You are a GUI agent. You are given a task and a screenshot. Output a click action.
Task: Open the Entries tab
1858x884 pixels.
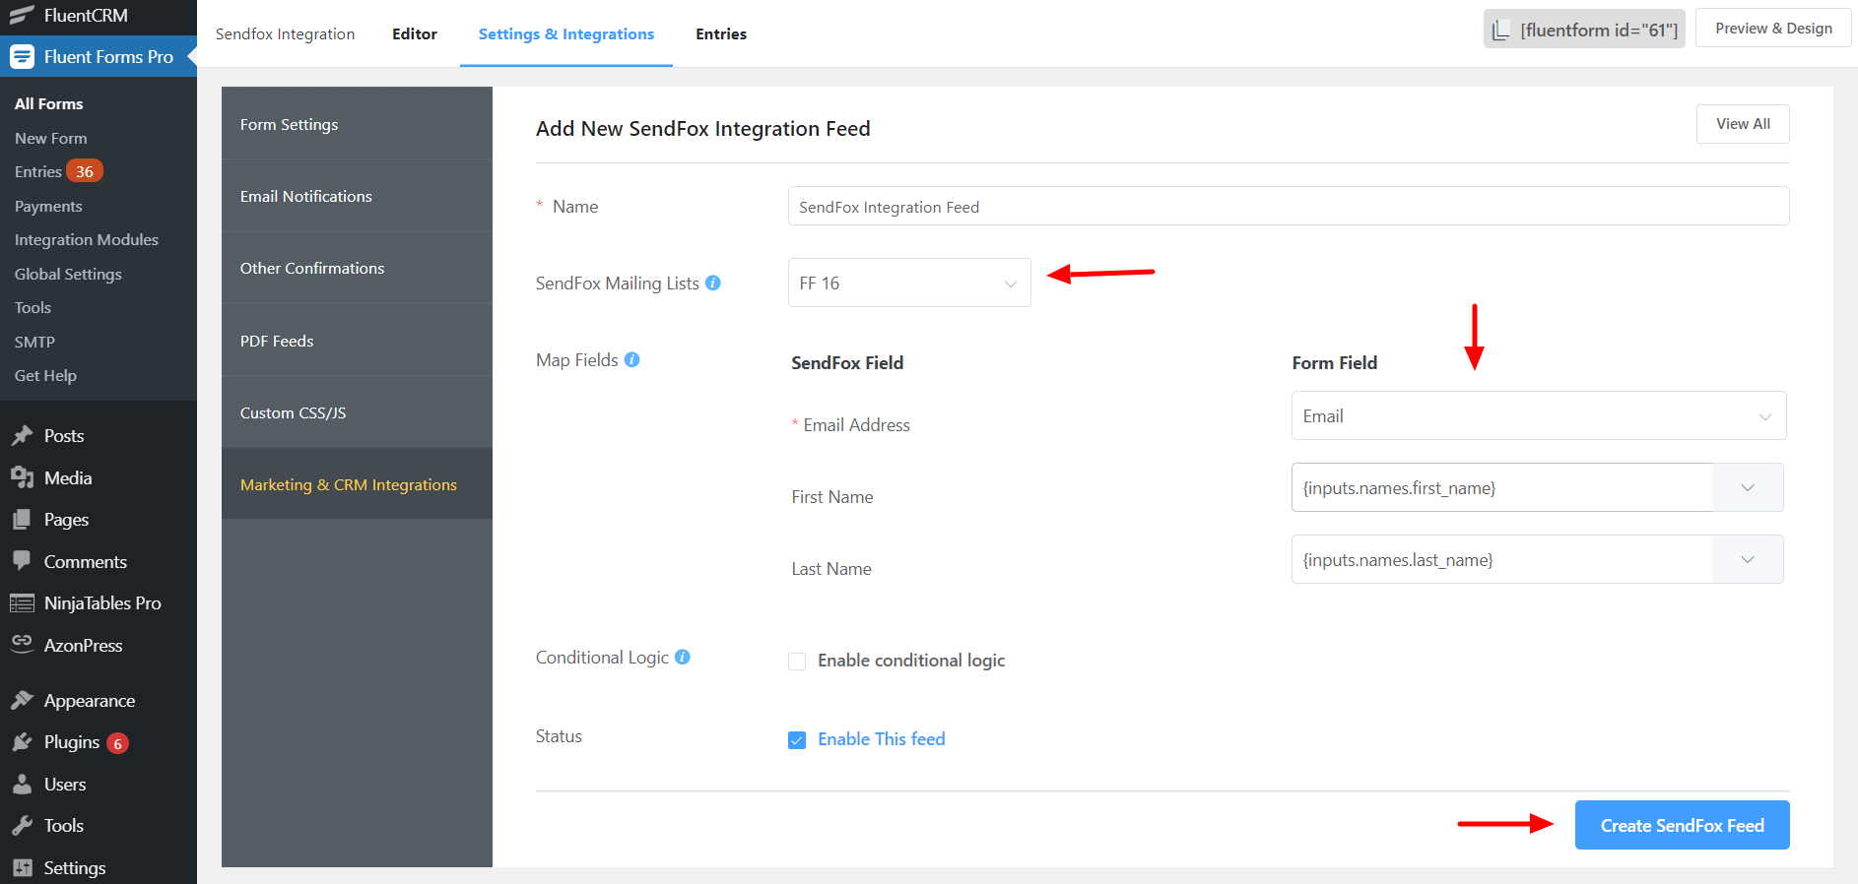point(721,33)
